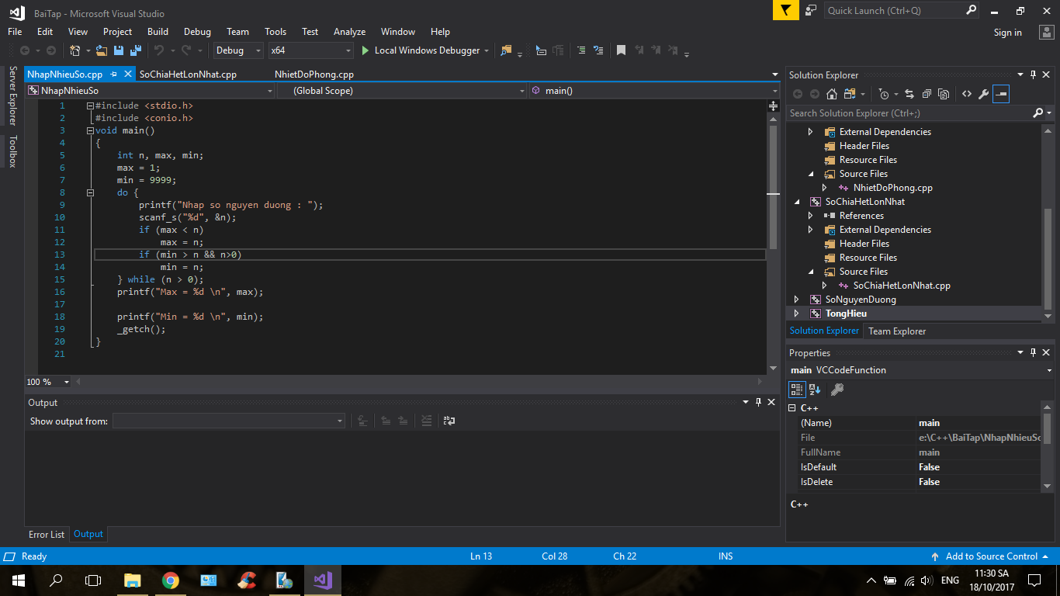Open Properties wrench icon in Solution Explorer

coord(983,94)
